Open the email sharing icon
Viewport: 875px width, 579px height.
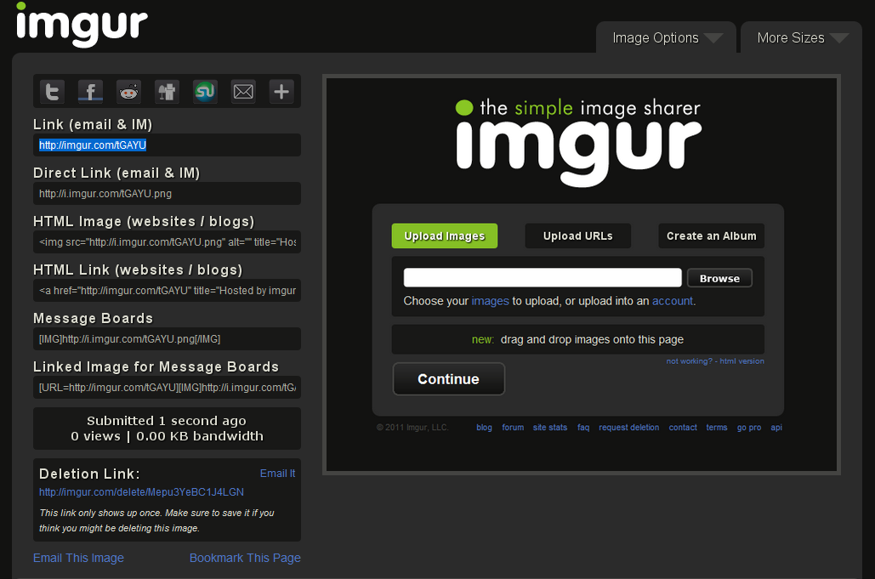pos(242,91)
